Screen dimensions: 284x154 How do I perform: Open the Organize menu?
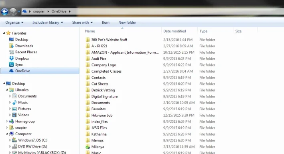(14, 22)
